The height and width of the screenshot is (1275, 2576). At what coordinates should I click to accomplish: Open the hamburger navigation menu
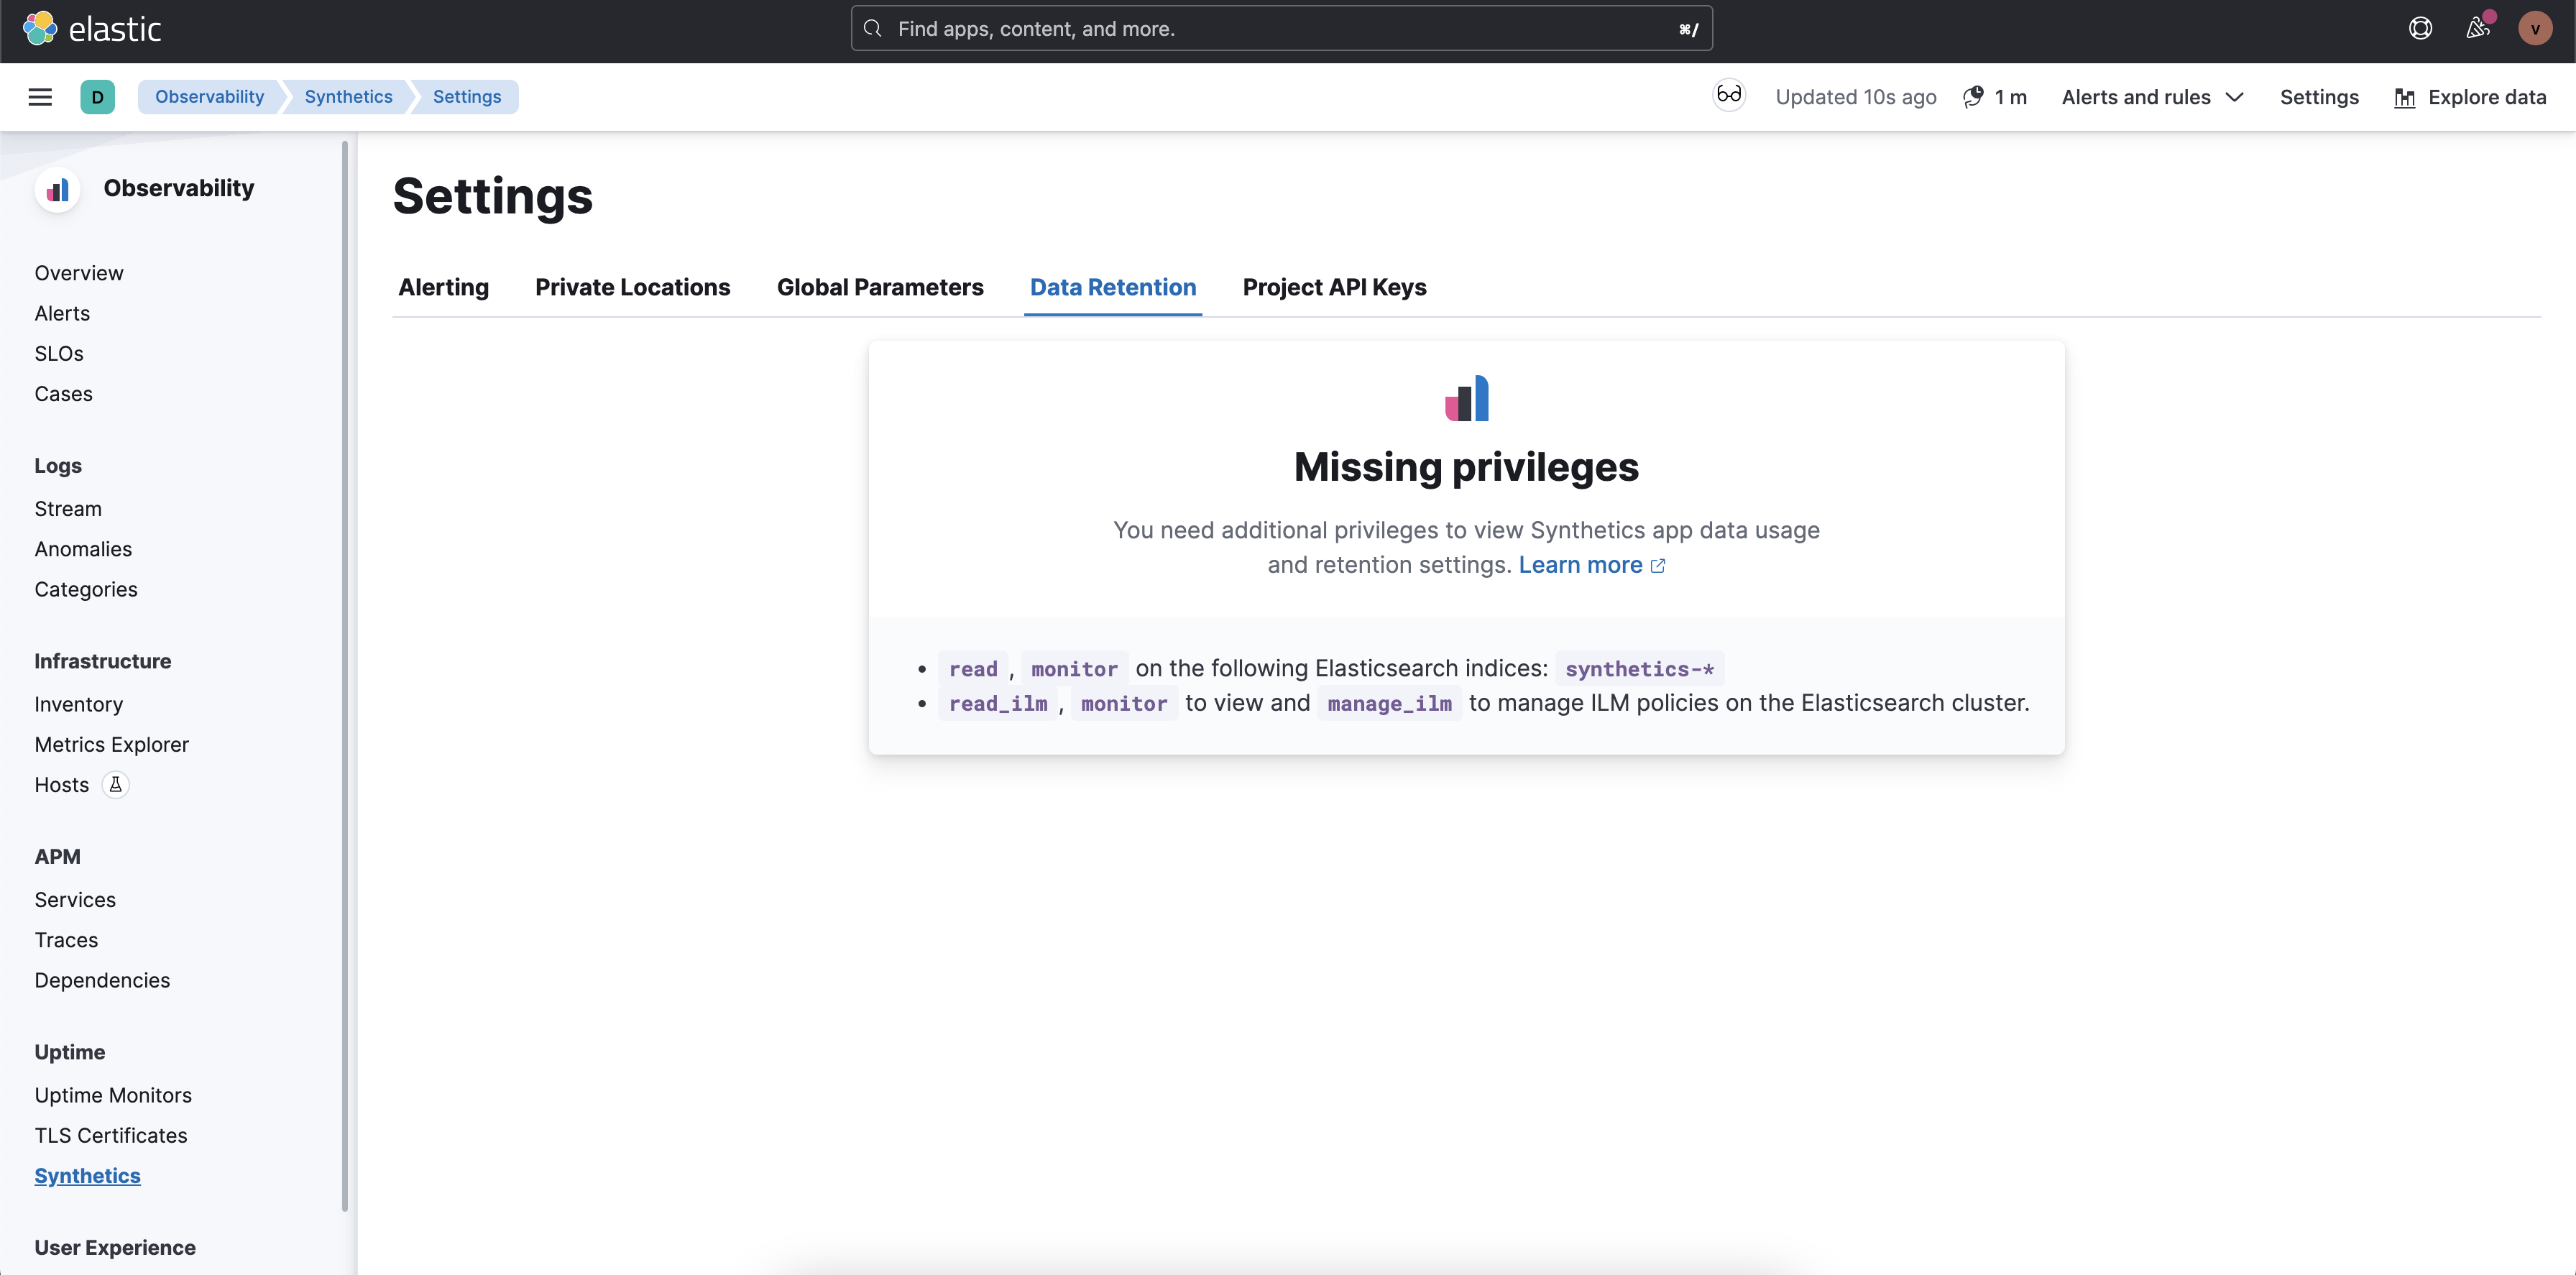coord(40,96)
